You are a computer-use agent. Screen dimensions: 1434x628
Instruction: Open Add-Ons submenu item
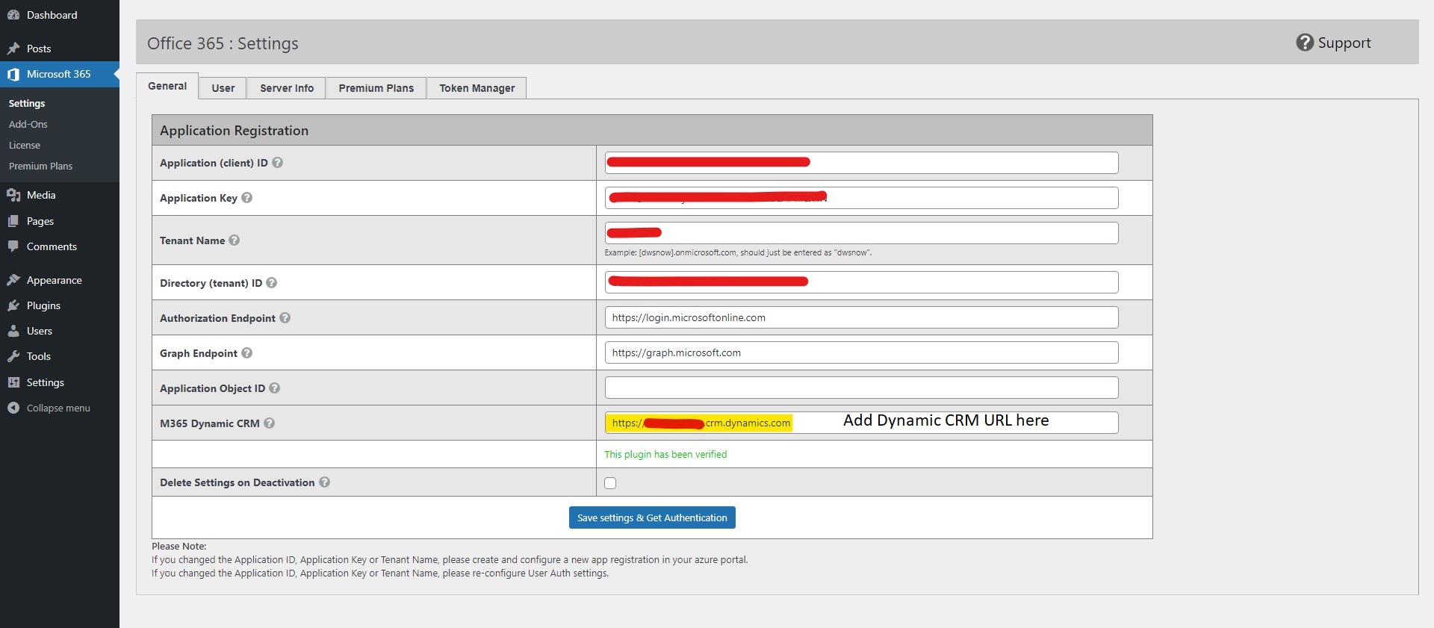(28, 124)
